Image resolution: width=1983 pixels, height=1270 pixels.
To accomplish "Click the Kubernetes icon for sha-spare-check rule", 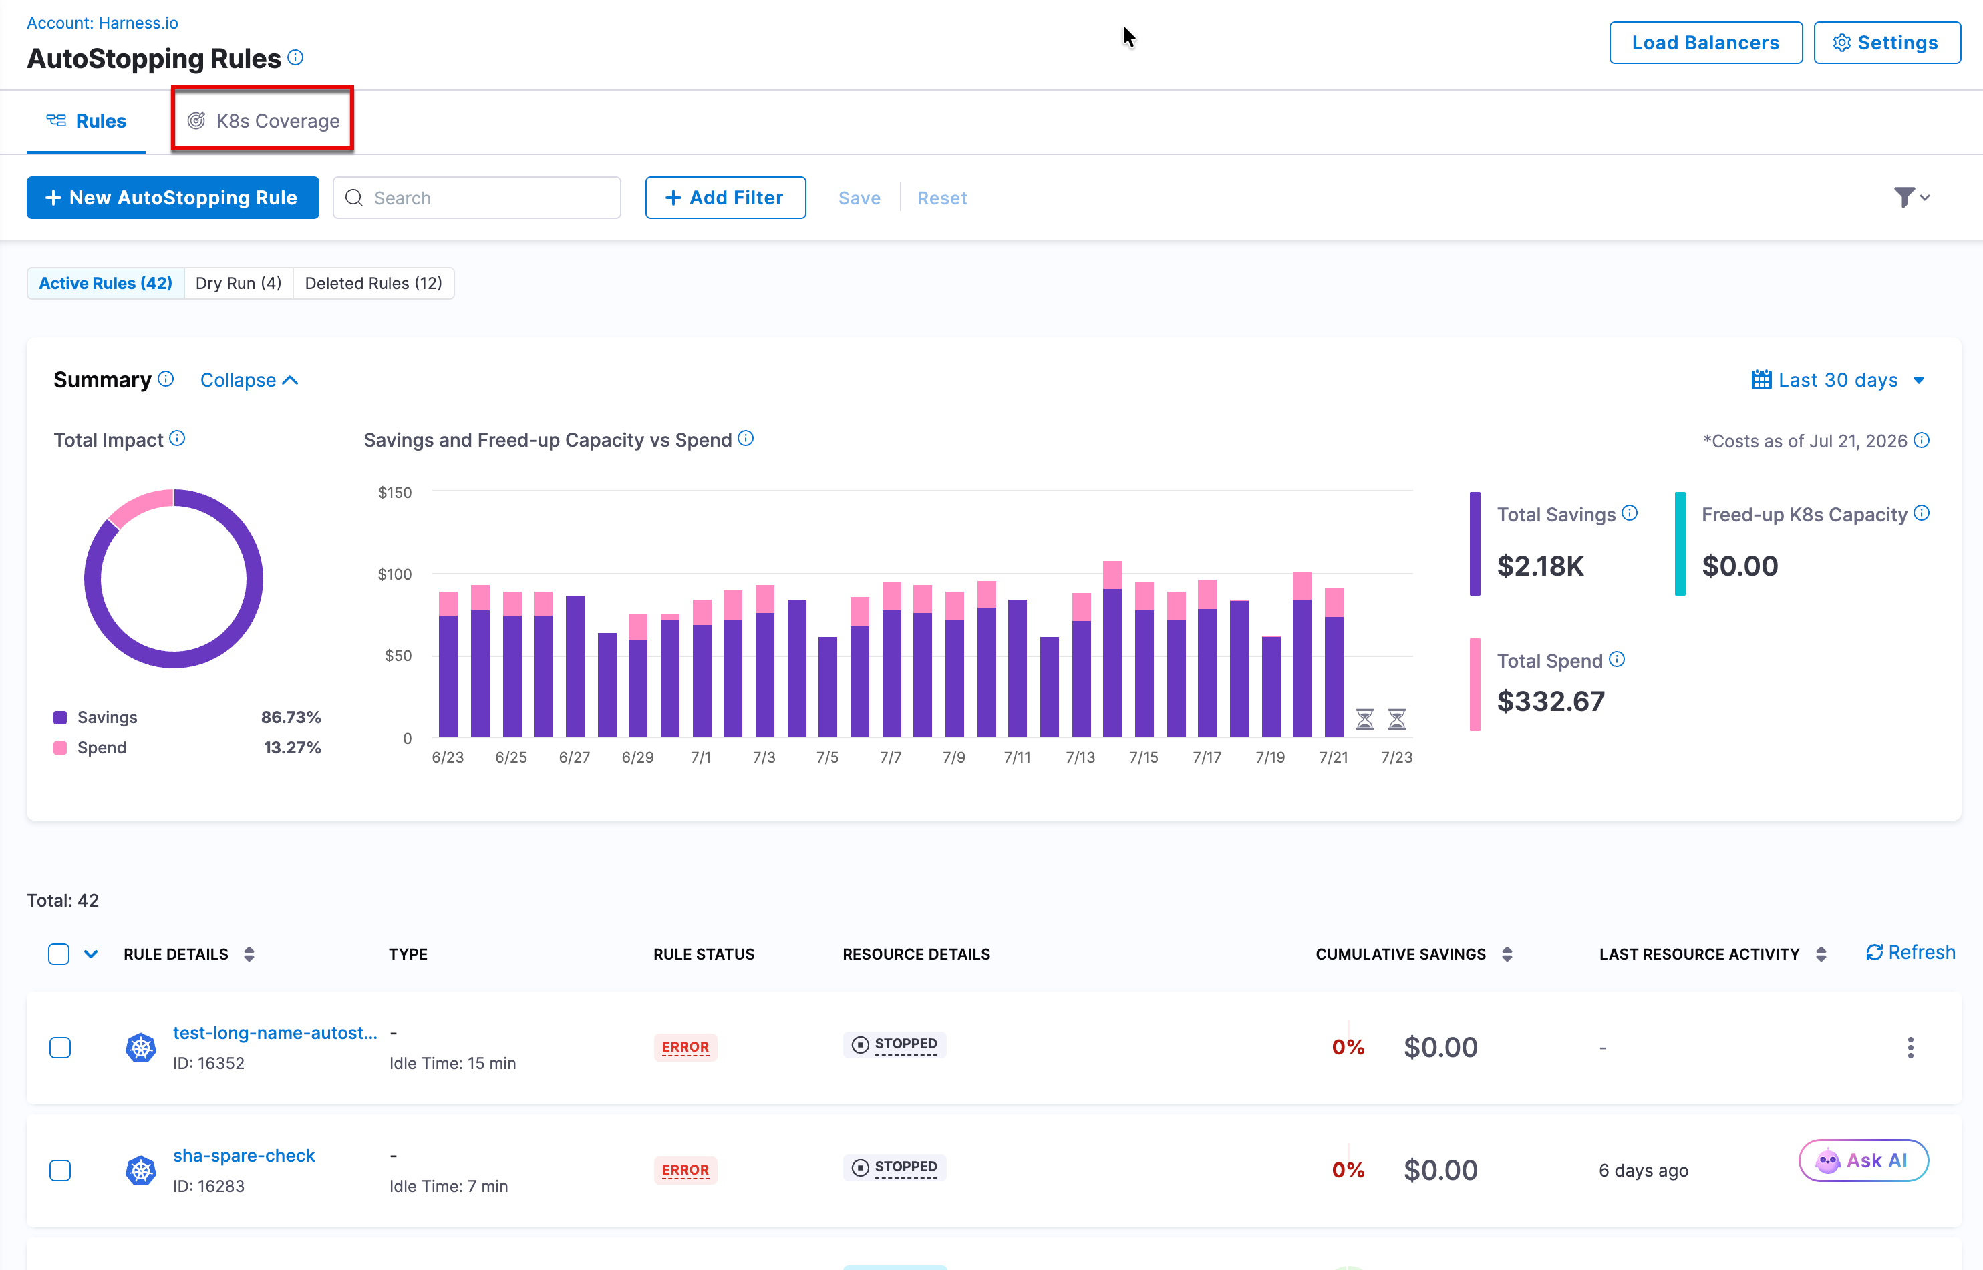I will tap(141, 1169).
